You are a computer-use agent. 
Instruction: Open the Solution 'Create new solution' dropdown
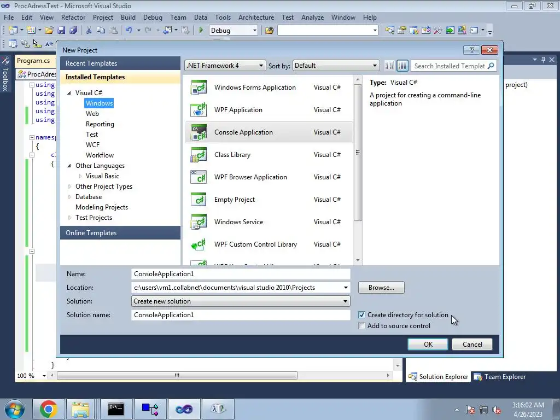click(x=241, y=301)
